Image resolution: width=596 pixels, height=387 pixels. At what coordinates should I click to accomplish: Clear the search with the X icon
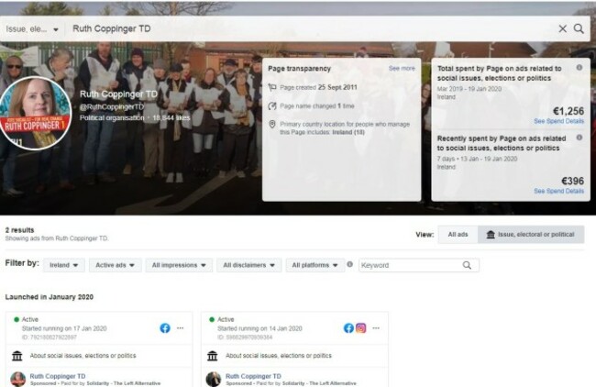click(x=563, y=28)
